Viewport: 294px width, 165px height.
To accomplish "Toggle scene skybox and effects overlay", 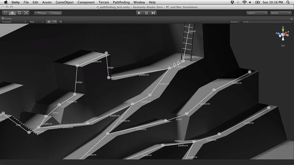I will tap(54, 22).
